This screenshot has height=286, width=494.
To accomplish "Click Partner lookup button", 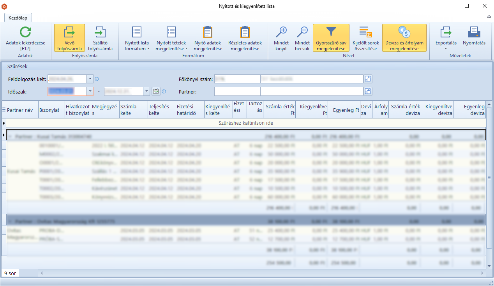I will tap(368, 92).
